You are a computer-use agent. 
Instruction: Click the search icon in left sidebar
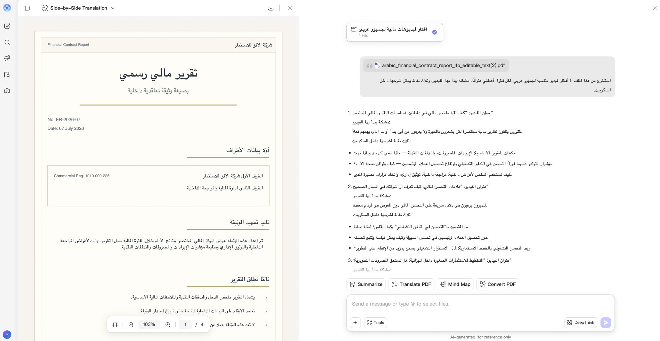(x=7, y=42)
